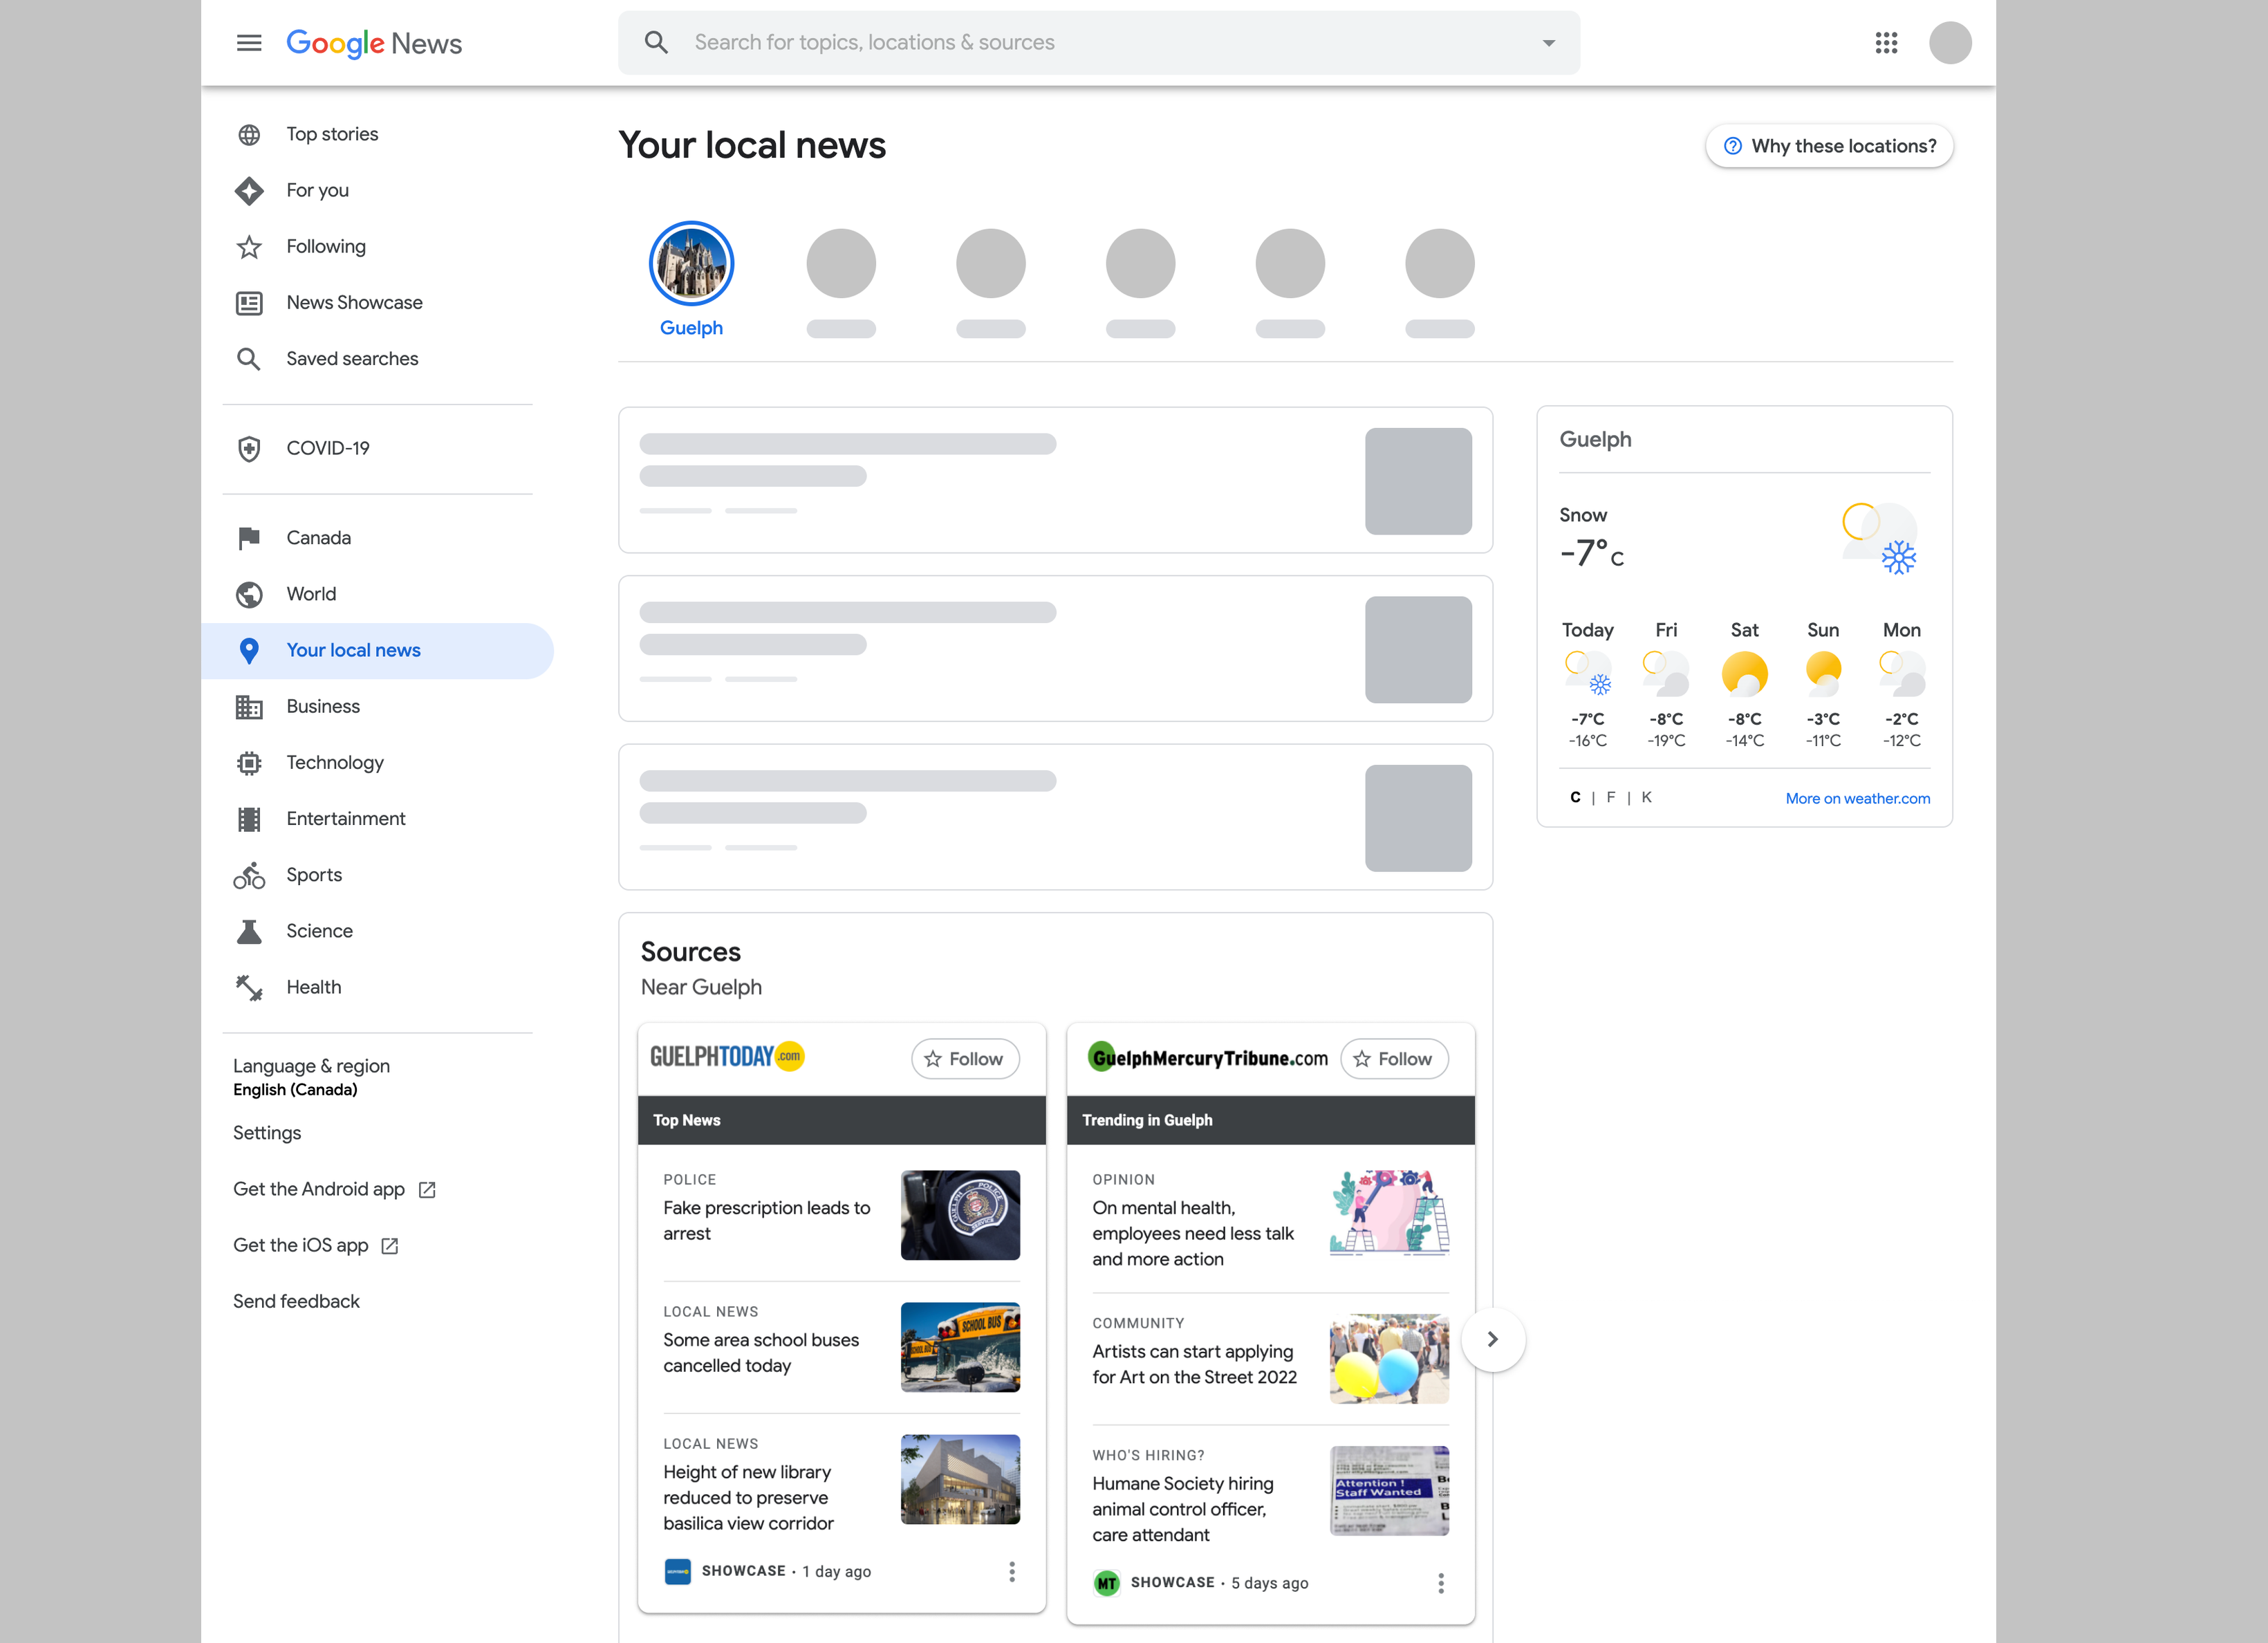Image resolution: width=2268 pixels, height=1643 pixels.
Task: Show next sources with chevron arrow
Action: point(1492,1339)
